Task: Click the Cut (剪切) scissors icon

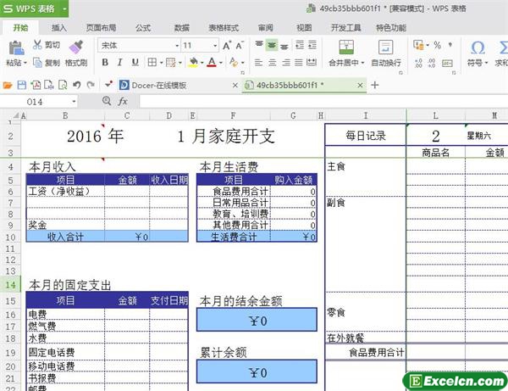Action: [x=37, y=44]
